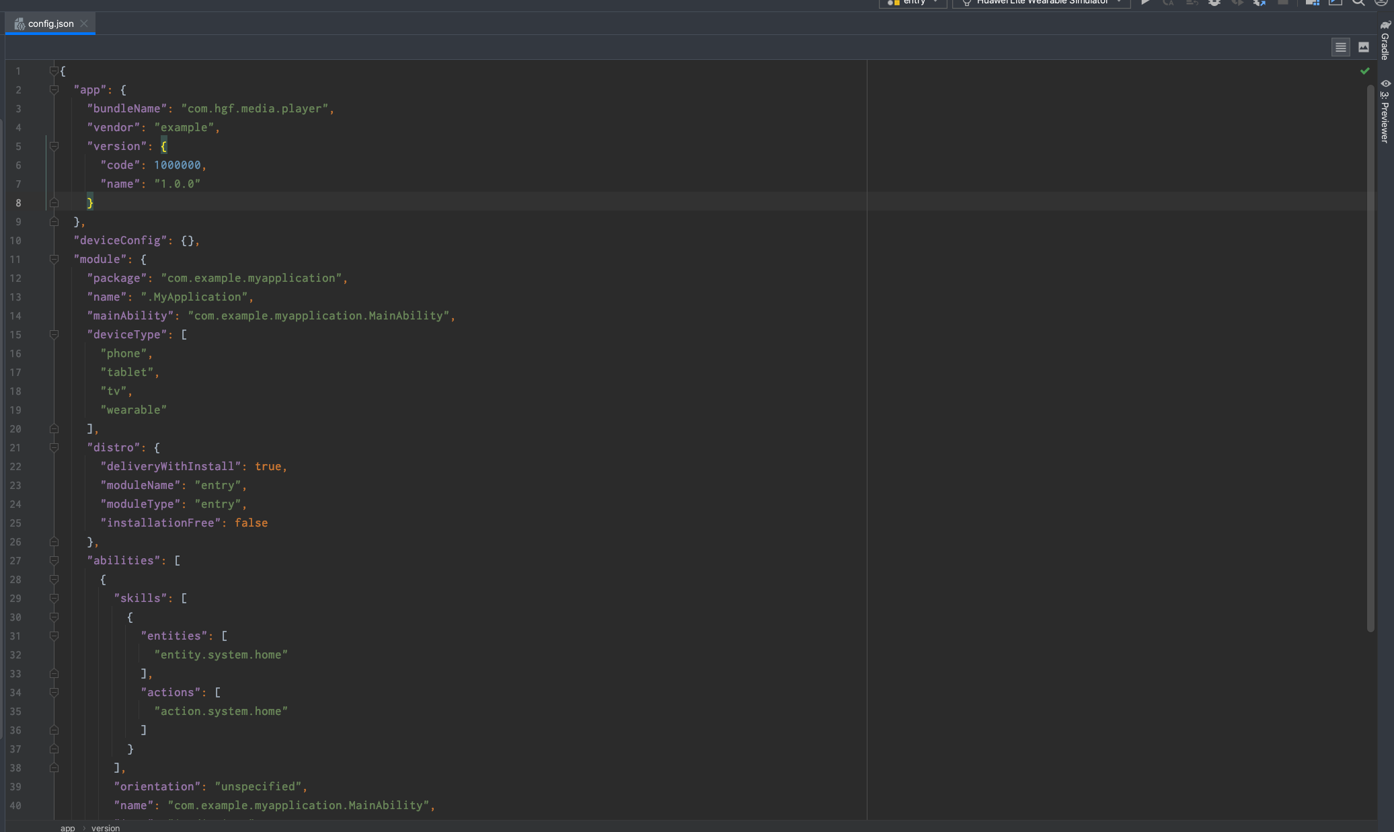Open the search magnifier icon
The height and width of the screenshot is (832, 1394).
[x=1358, y=3]
